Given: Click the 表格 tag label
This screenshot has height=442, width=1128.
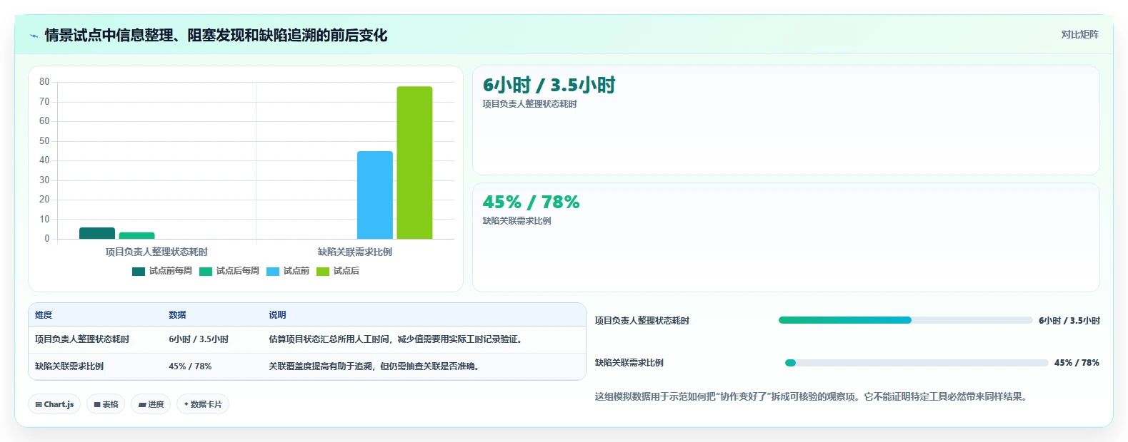Looking at the screenshot, I should (110, 404).
